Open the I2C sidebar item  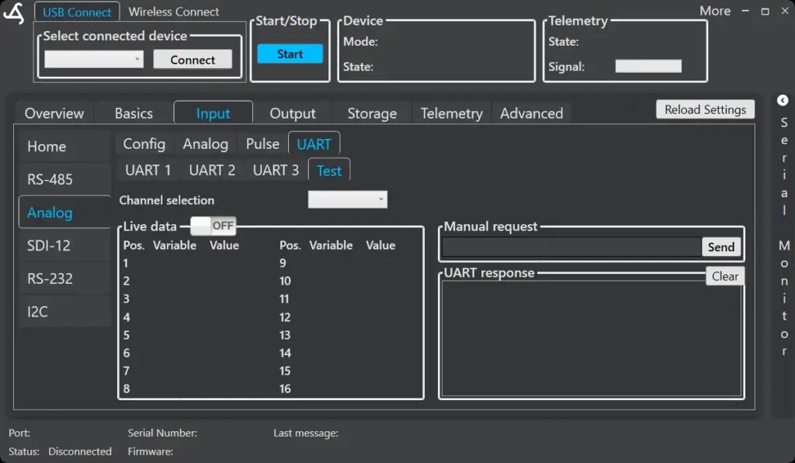(38, 312)
